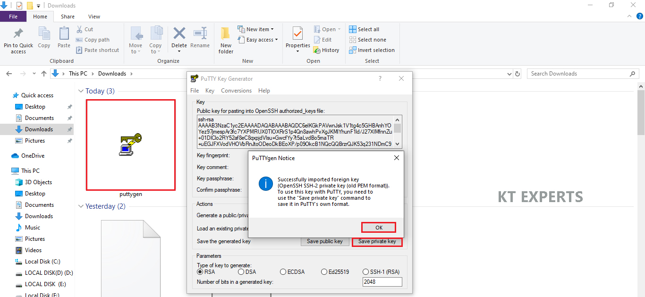Switch to the Share ribbon tab
Screen dimensions: 645x297
coord(68,17)
